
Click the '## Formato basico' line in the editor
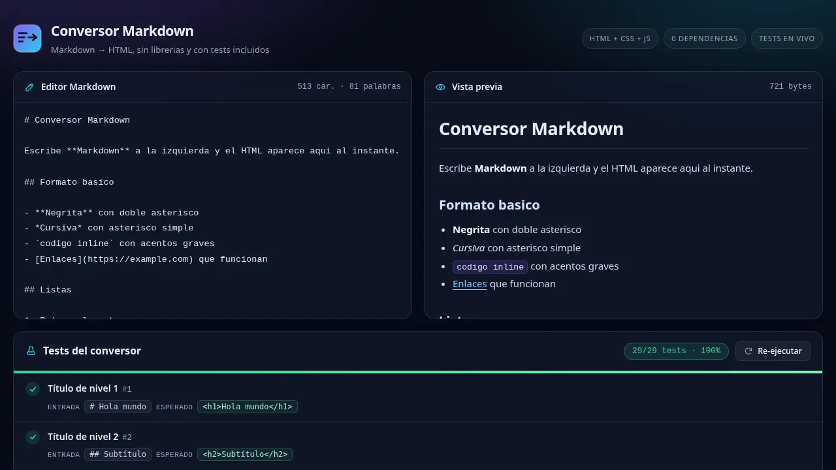point(69,182)
